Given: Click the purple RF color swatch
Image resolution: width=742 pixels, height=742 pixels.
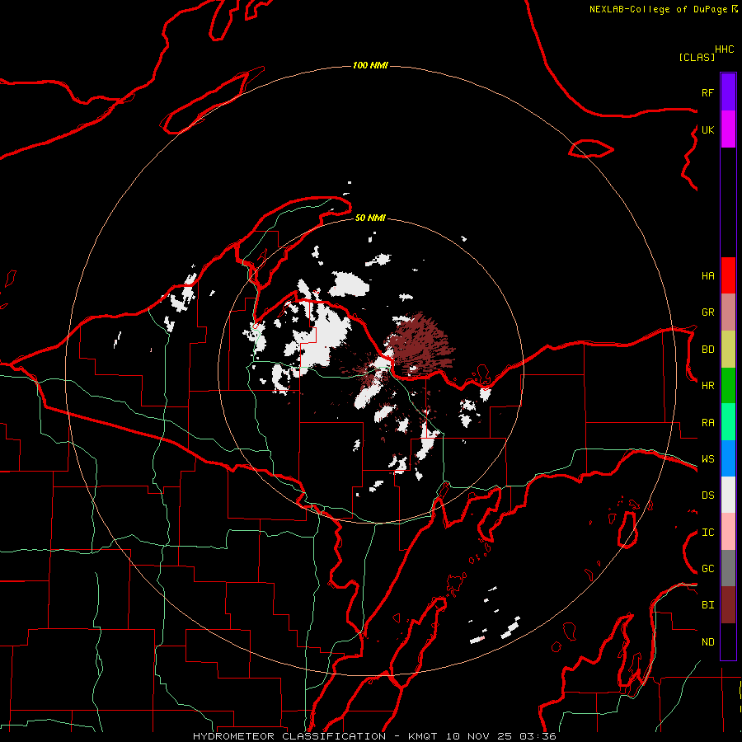Looking at the screenshot, I should click(728, 92).
